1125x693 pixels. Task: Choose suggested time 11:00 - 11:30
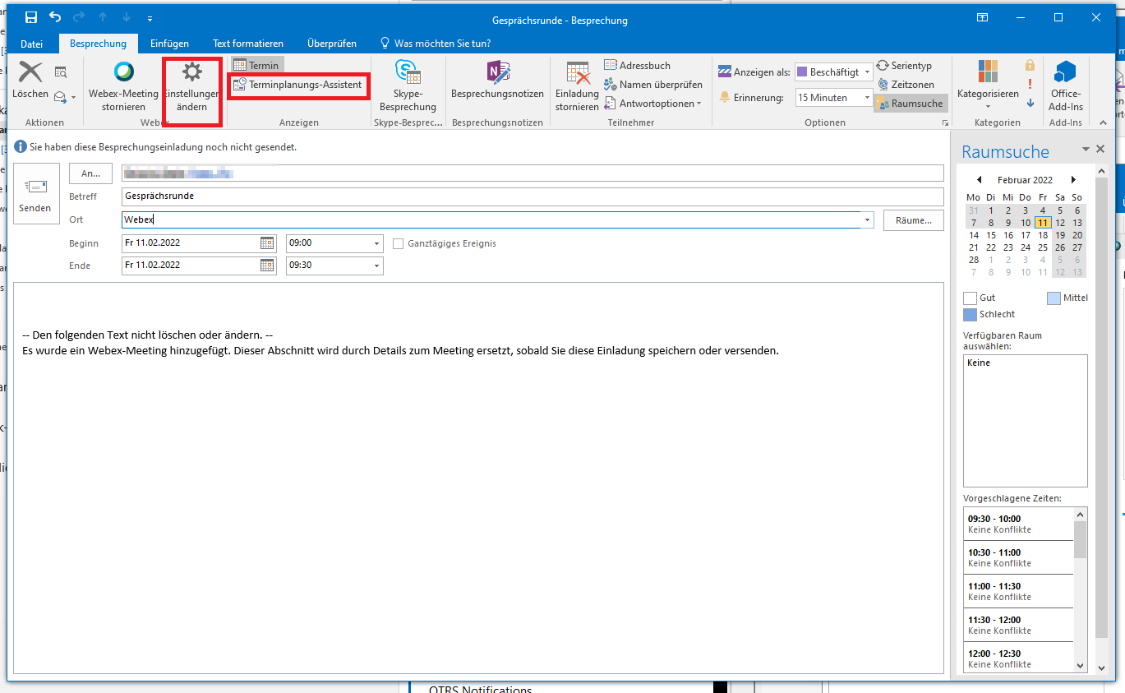click(1018, 591)
